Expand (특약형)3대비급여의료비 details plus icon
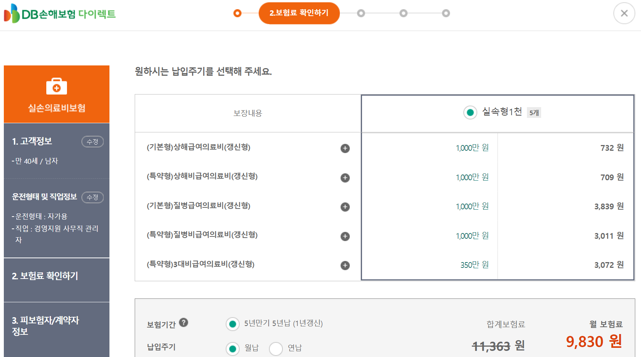Screen dimensions: 641x357 click(345, 266)
